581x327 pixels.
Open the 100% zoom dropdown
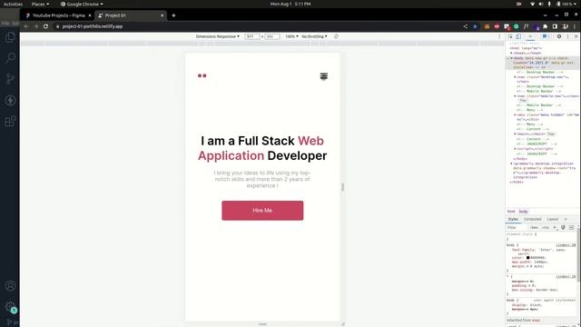(291, 36)
